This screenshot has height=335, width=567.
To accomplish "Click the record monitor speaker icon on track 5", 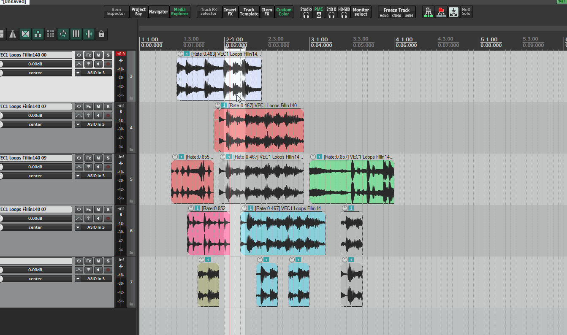I will (x=98, y=167).
